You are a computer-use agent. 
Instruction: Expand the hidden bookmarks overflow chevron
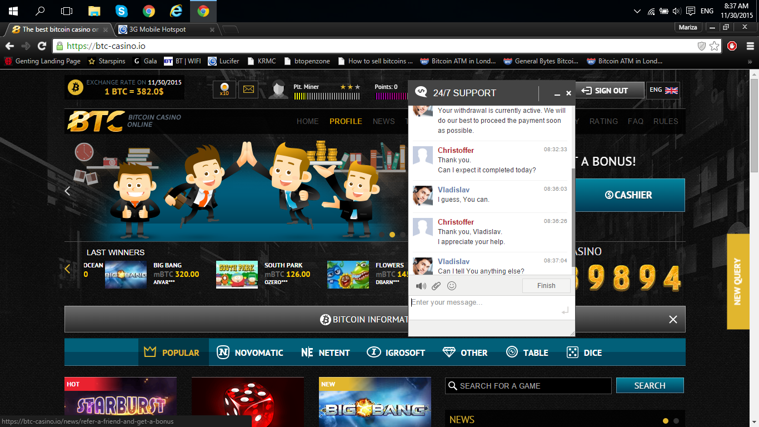tap(750, 61)
